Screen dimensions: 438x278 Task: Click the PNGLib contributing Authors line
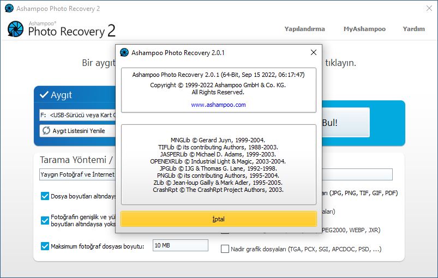[x=218, y=176]
